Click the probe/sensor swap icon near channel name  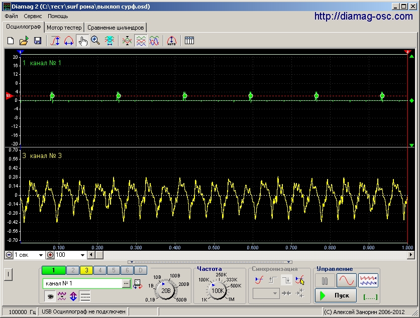(138, 284)
